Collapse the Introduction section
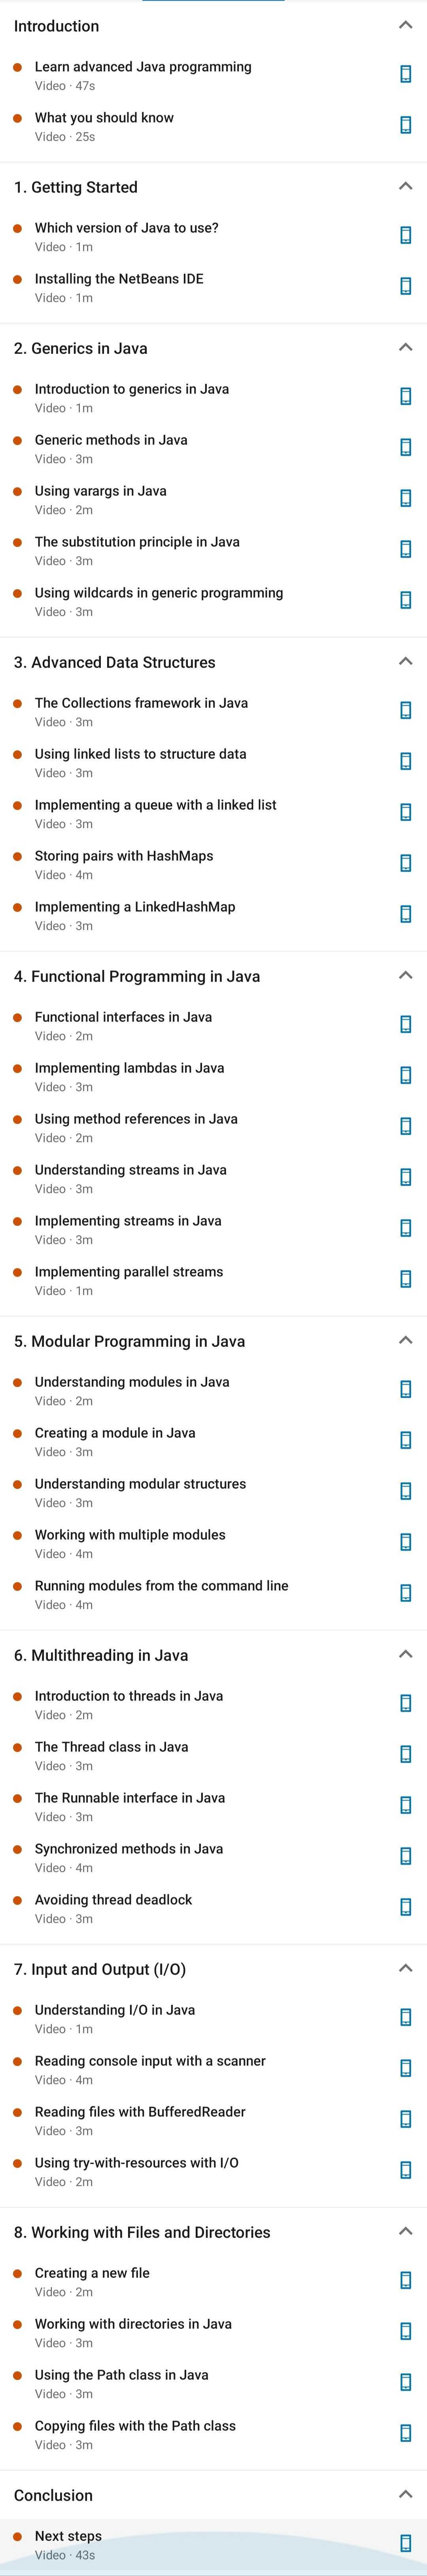The width and height of the screenshot is (427, 2576). tap(405, 25)
